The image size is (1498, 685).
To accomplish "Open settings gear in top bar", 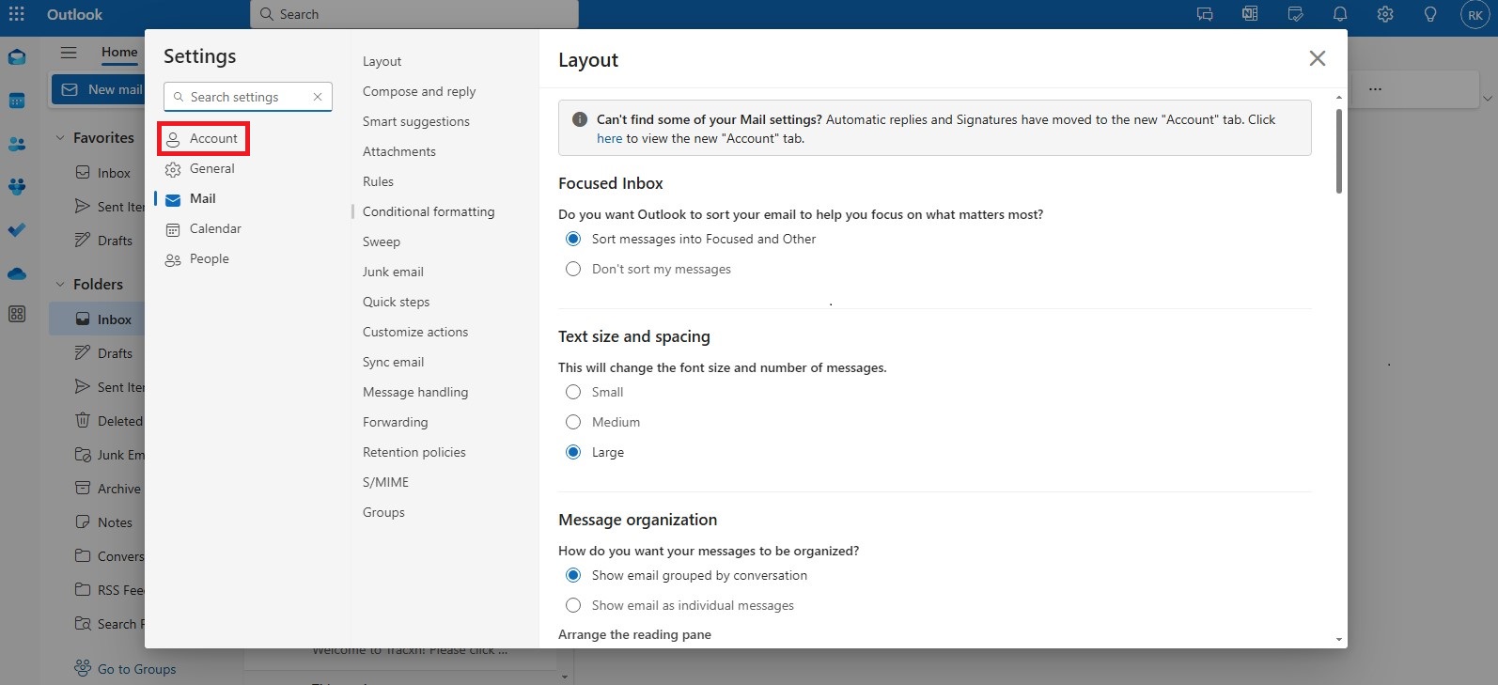I will point(1385,14).
